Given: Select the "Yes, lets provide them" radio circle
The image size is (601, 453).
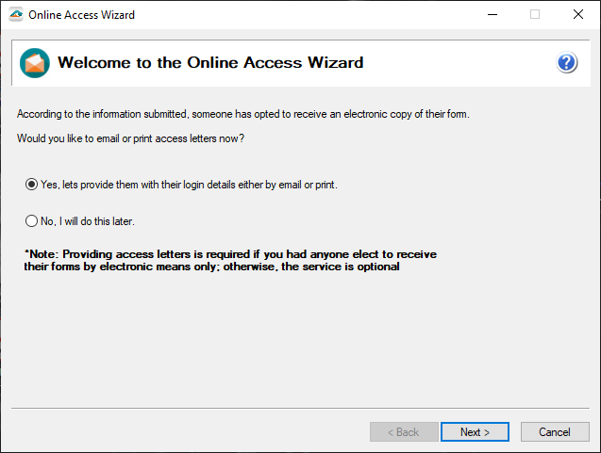Looking at the screenshot, I should (x=31, y=185).
